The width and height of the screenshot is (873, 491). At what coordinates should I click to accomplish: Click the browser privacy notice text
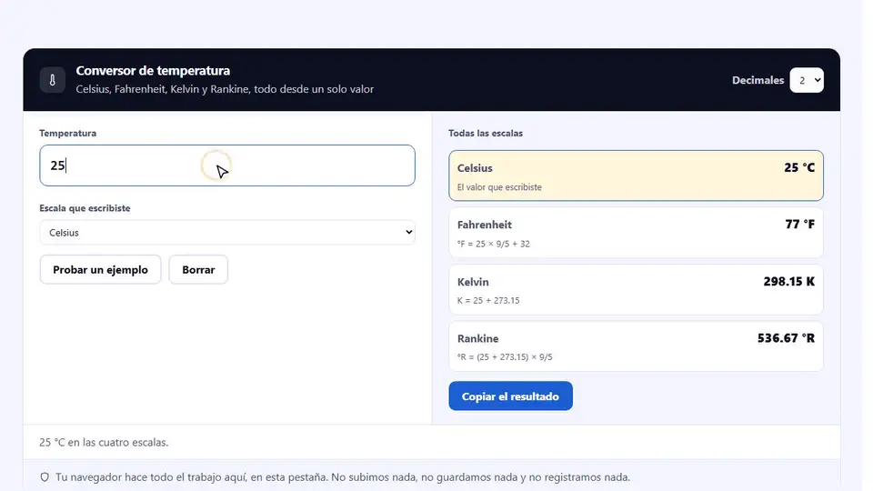(343, 477)
